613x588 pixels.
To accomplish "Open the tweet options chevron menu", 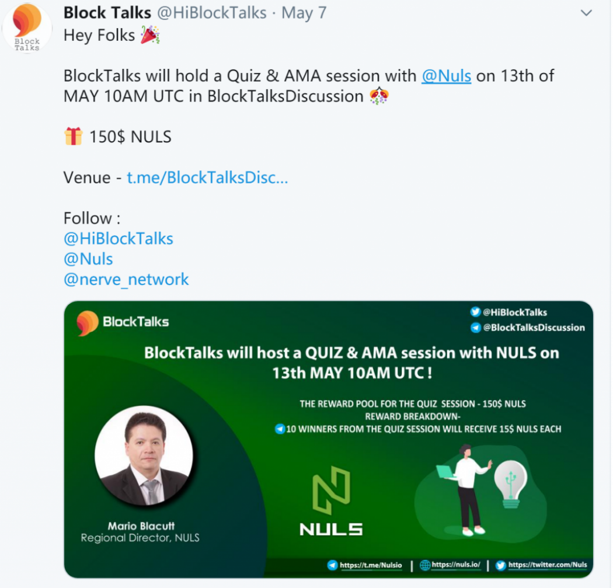I will coord(586,13).
